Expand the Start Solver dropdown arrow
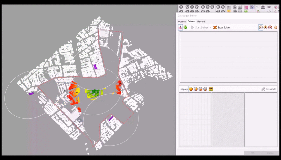 (210, 27)
